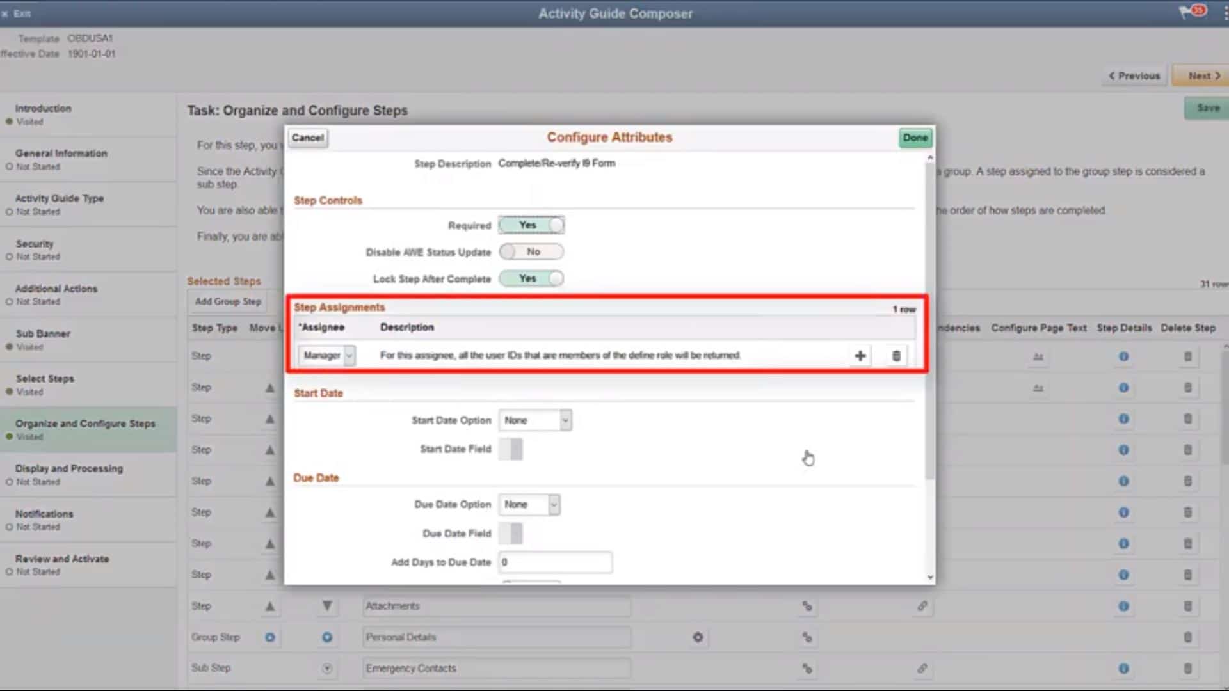Click the Add Days to Due Date field
Screen dimensions: 1229x691
(x=554, y=562)
